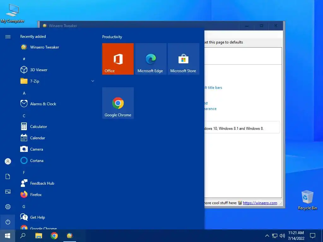Click the Winaero Tweaker resize grip
Viewport: 323px width, 242px height.
point(281,204)
